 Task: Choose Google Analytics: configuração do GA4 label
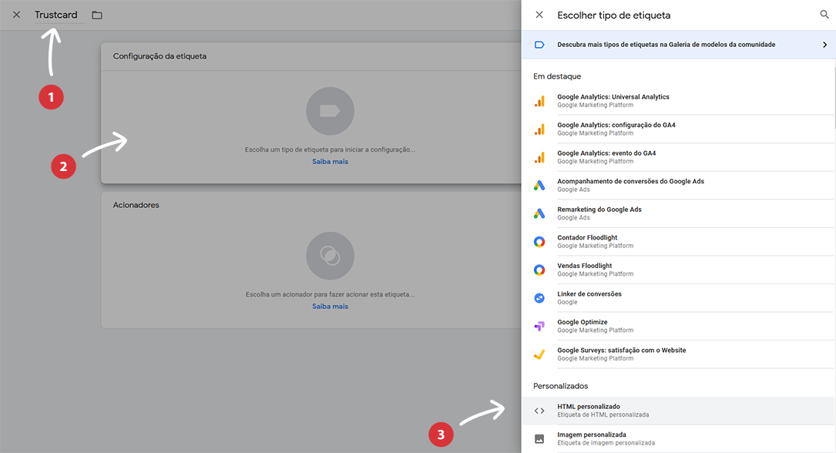pyautogui.click(x=616, y=126)
